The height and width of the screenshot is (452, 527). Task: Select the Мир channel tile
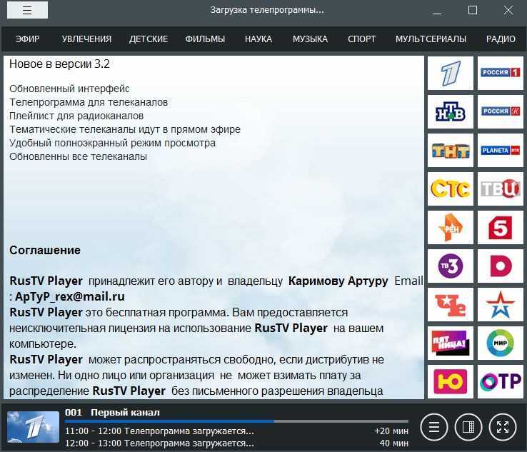501,343
